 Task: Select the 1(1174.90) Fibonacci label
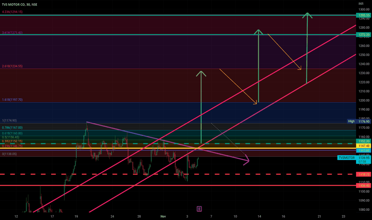coord(10,120)
